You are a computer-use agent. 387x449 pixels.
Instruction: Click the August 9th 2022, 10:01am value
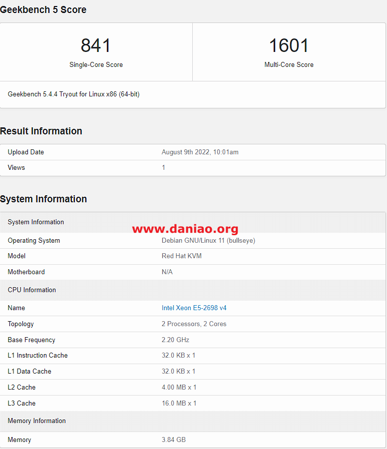tap(200, 152)
